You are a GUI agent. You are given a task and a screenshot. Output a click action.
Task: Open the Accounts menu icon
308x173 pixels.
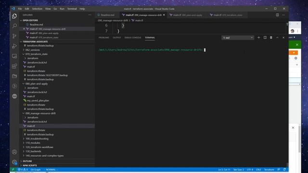14,152
